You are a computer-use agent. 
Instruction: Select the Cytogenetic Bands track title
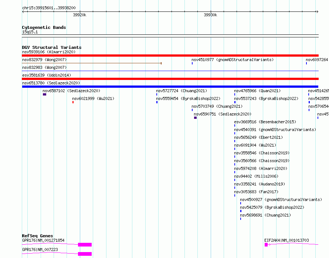(x=44, y=27)
